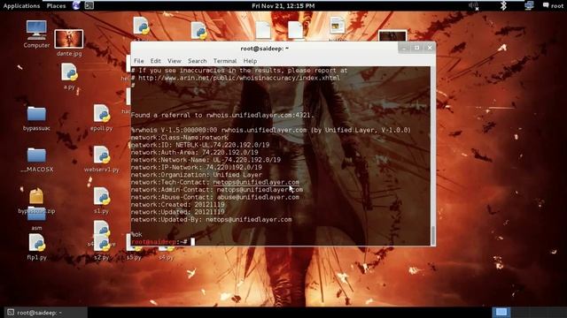567x318 pixels.
Task: Open the terminal View menu
Action: [x=175, y=61]
